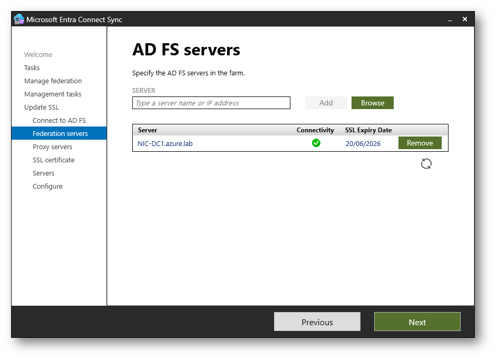Minimize the Entra Connect Sync window
This screenshot has width=497, height=360.
tap(450, 20)
